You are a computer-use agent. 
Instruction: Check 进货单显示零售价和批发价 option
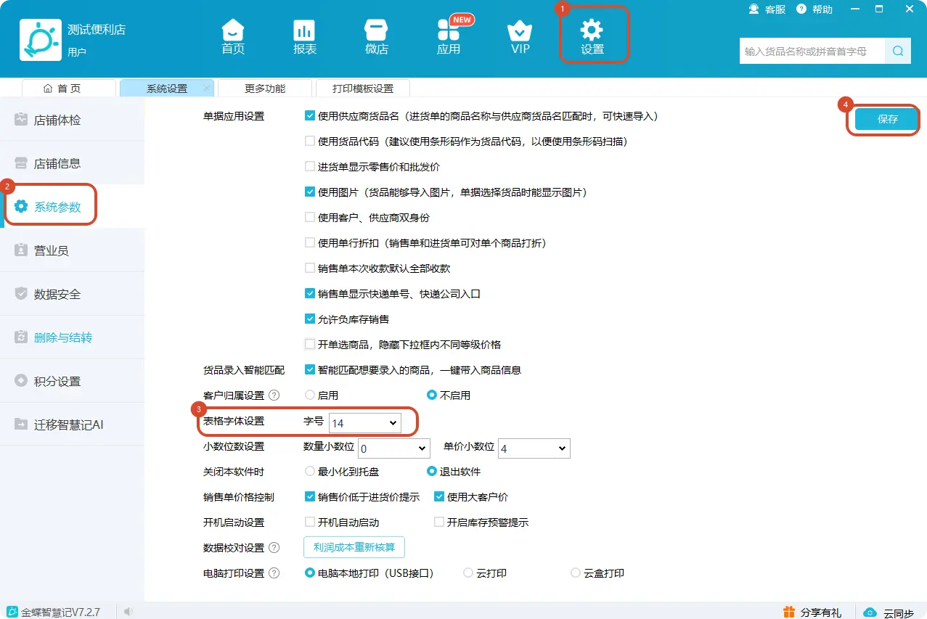point(310,167)
